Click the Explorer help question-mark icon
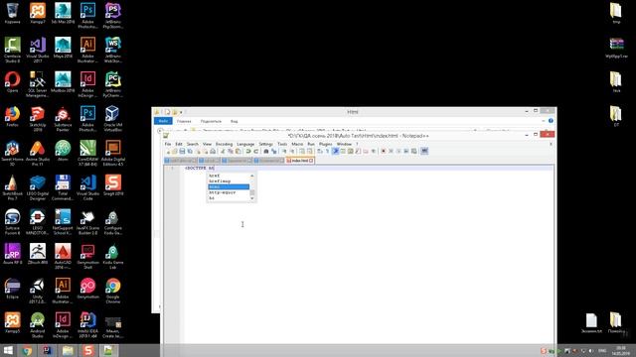 tap(551, 121)
